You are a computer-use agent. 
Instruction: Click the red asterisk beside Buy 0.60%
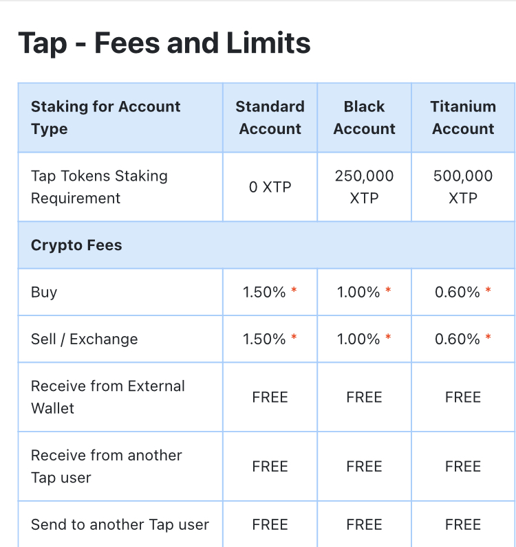click(488, 290)
